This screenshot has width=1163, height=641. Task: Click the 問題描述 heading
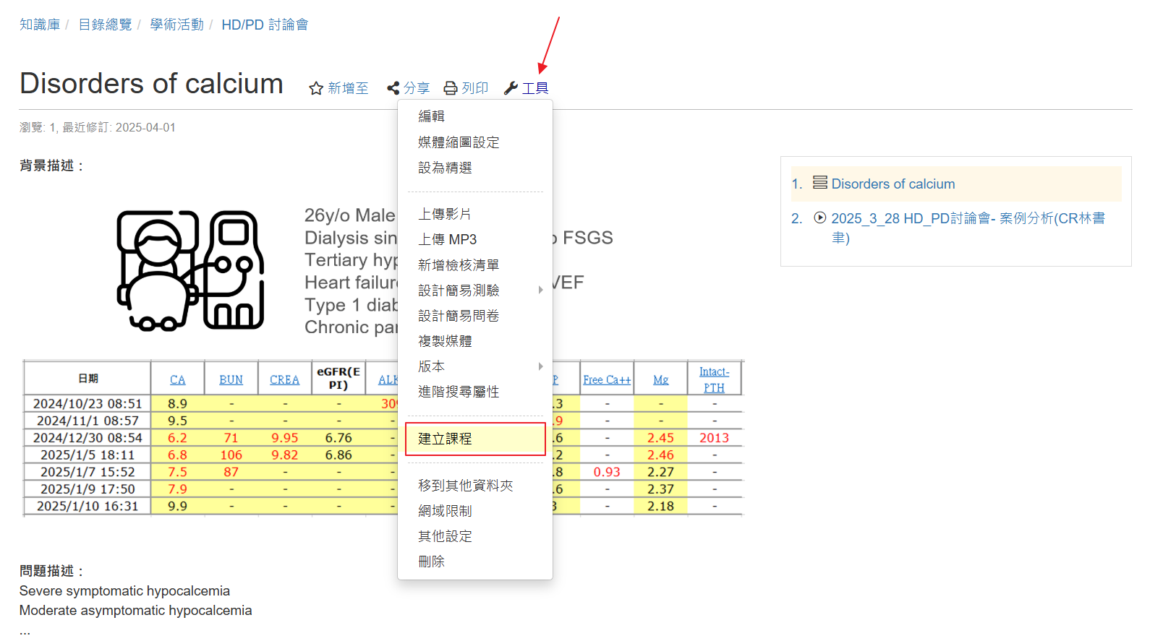coord(51,571)
